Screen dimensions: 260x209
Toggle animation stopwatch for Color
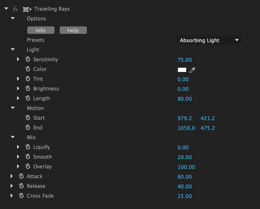[28, 69]
